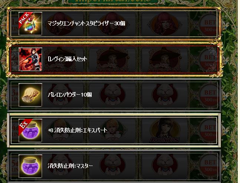Select the +8 消失防止剤 Expert jar icon

click(30, 130)
